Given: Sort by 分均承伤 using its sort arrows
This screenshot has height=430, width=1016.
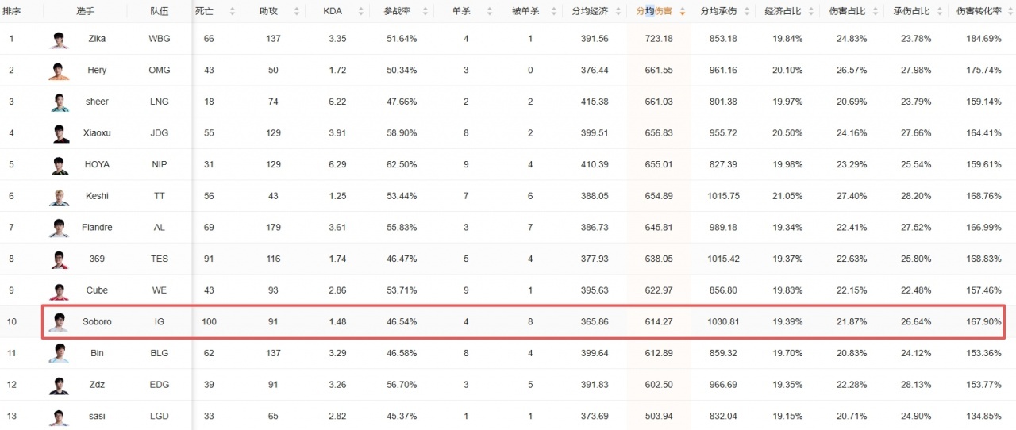Looking at the screenshot, I should point(746,12).
